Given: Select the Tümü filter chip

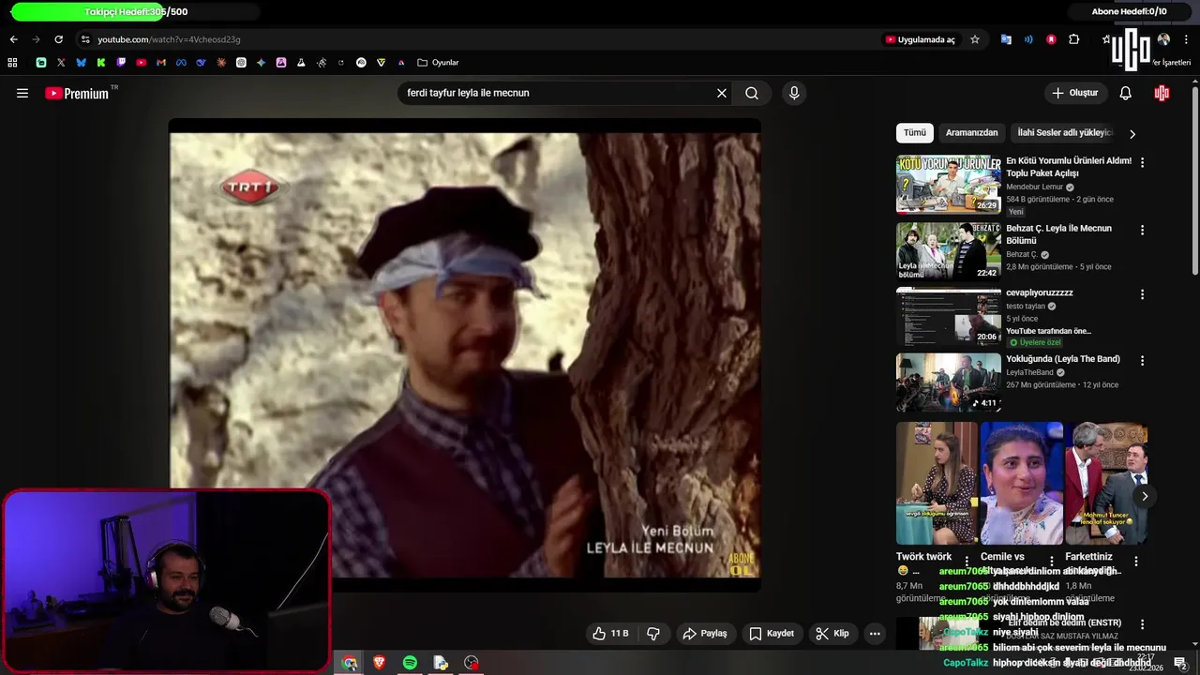Looking at the screenshot, I should click(x=915, y=133).
